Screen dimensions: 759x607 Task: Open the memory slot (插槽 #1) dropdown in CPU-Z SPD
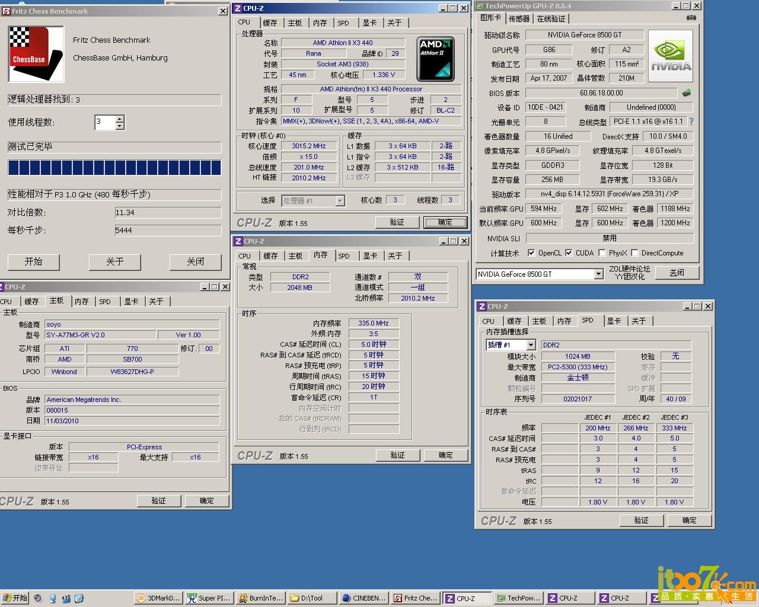tap(531, 345)
